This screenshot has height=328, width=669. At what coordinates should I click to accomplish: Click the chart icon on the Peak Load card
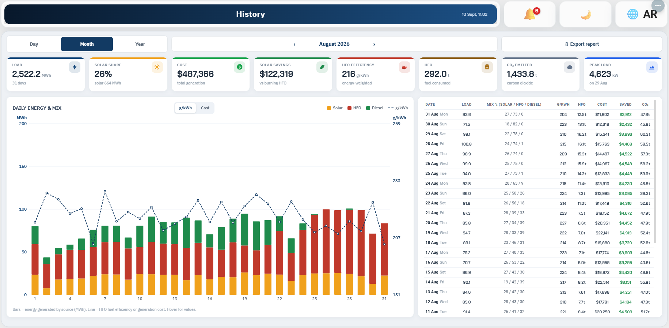point(652,67)
